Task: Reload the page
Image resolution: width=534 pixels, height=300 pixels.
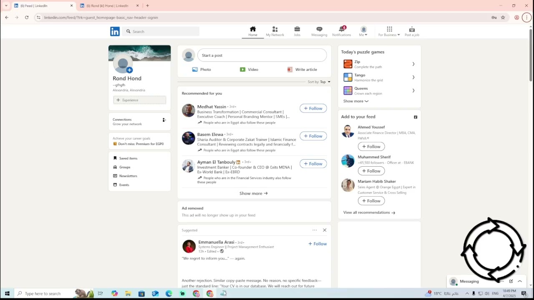Action: click(27, 17)
